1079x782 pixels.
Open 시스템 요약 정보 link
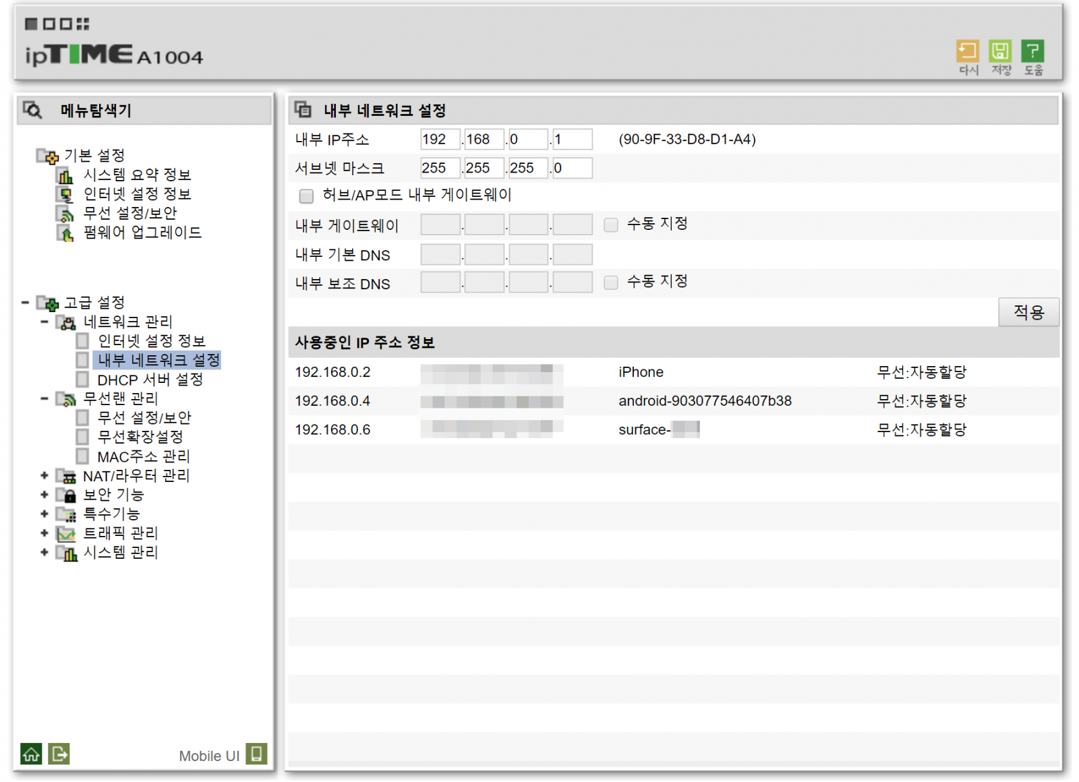click(x=137, y=175)
